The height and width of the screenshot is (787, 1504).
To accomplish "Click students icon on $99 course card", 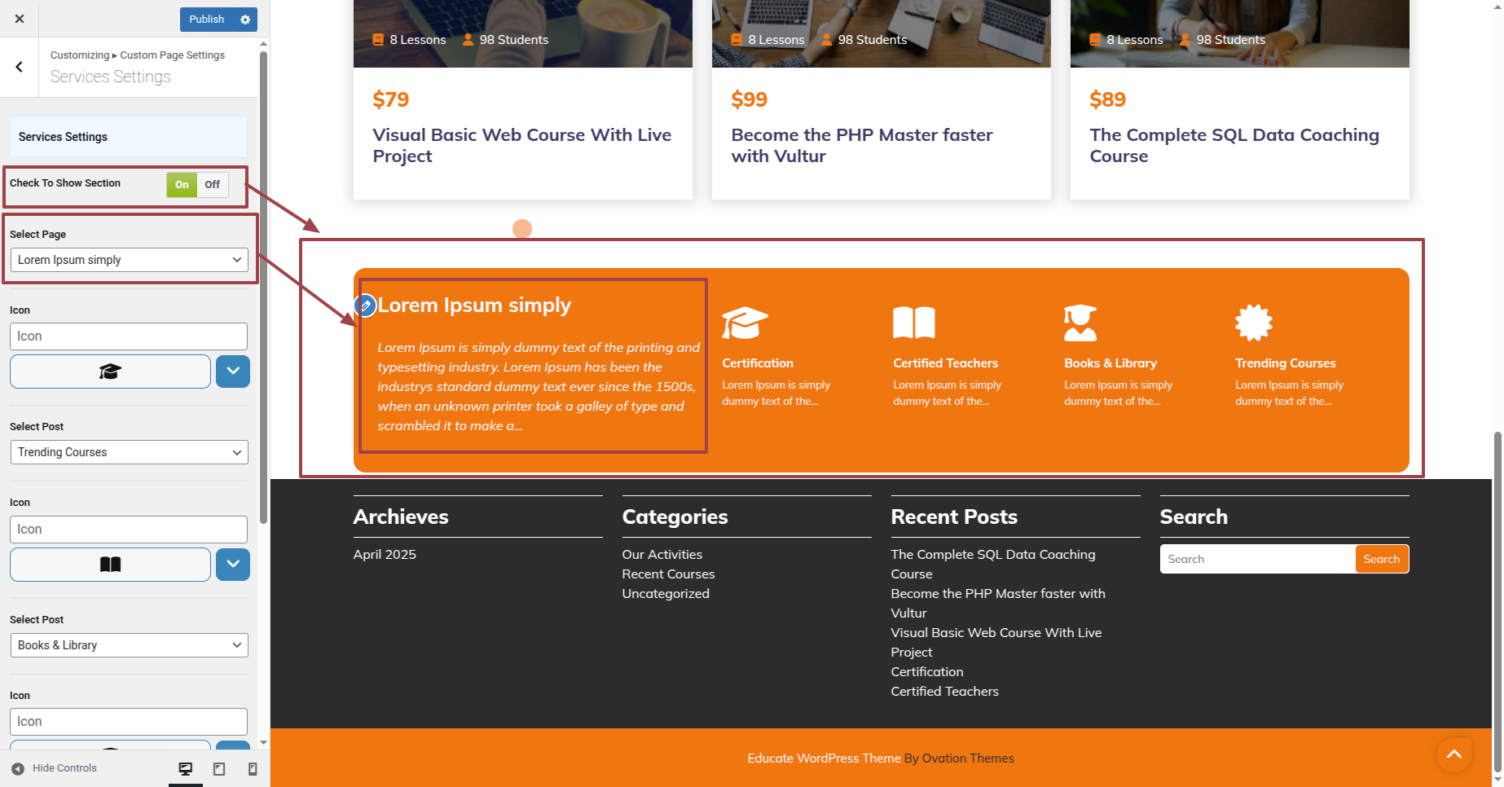I will pos(826,39).
